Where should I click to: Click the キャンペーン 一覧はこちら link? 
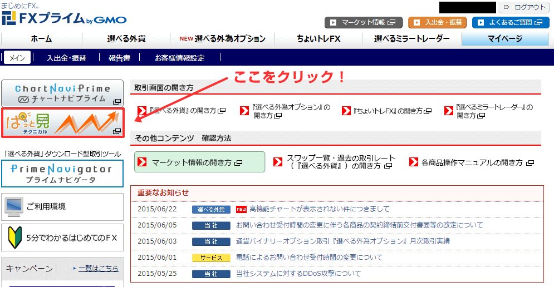(x=98, y=268)
